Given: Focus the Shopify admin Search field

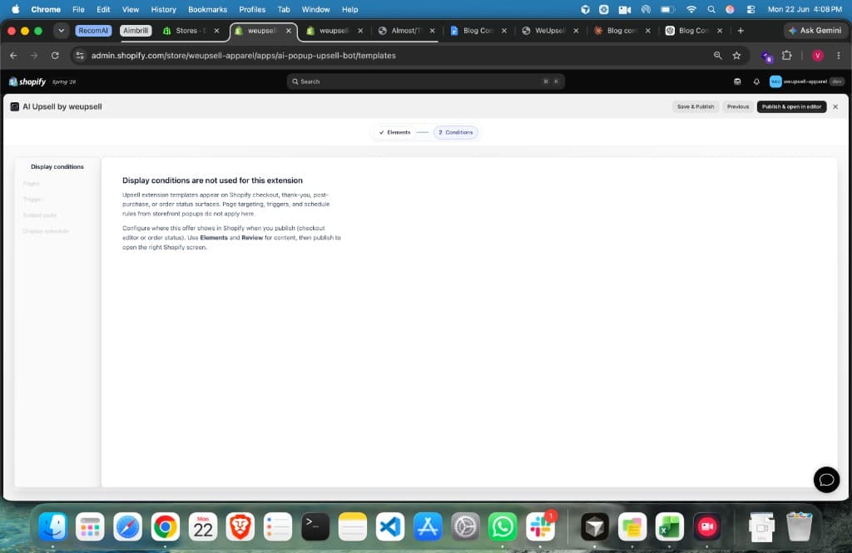Looking at the screenshot, I should [x=425, y=81].
